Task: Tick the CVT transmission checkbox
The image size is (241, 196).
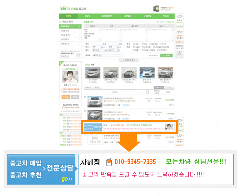Action: [162, 44]
